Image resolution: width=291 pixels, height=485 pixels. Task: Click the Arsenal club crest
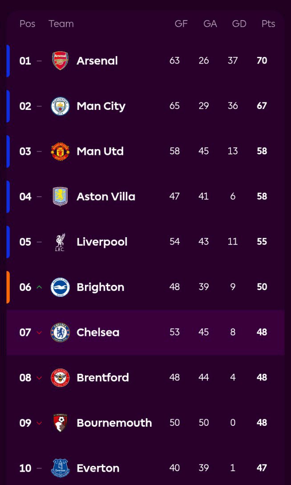pos(60,61)
